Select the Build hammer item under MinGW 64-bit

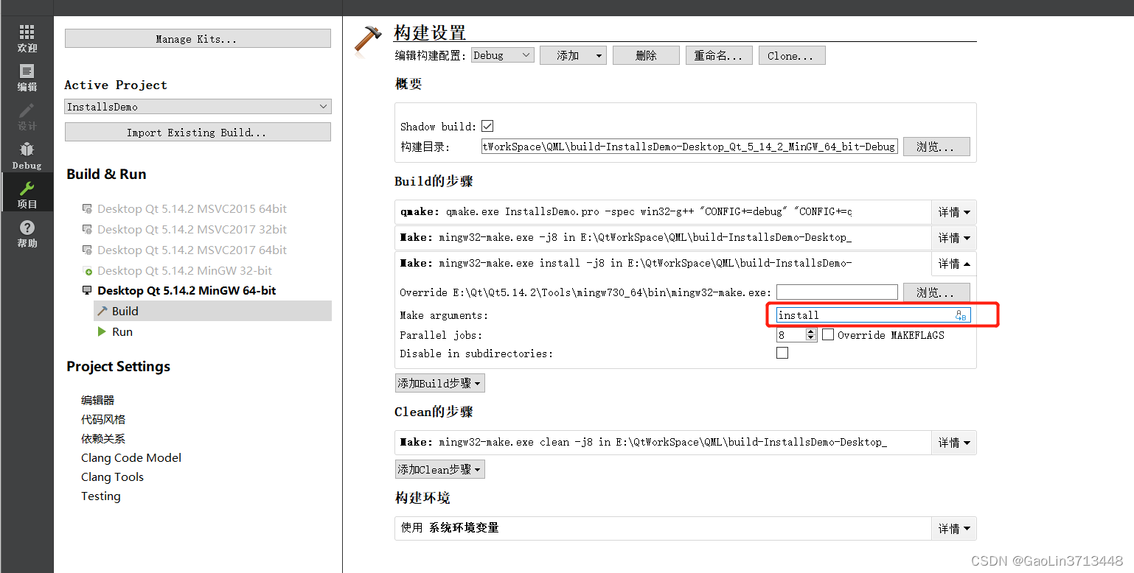pos(123,311)
